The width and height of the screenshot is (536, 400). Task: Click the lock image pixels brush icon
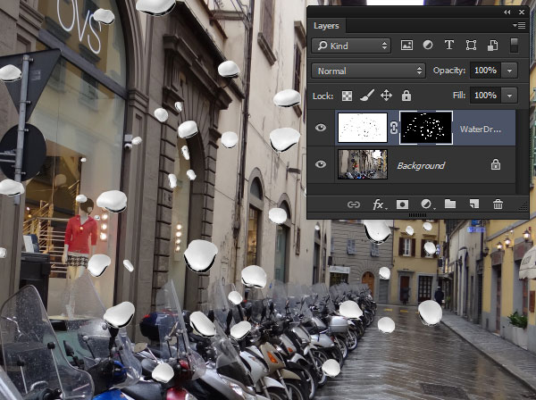(366, 96)
